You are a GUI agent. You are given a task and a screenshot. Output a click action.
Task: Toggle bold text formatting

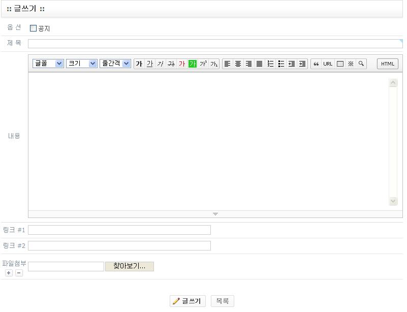pyautogui.click(x=139, y=64)
